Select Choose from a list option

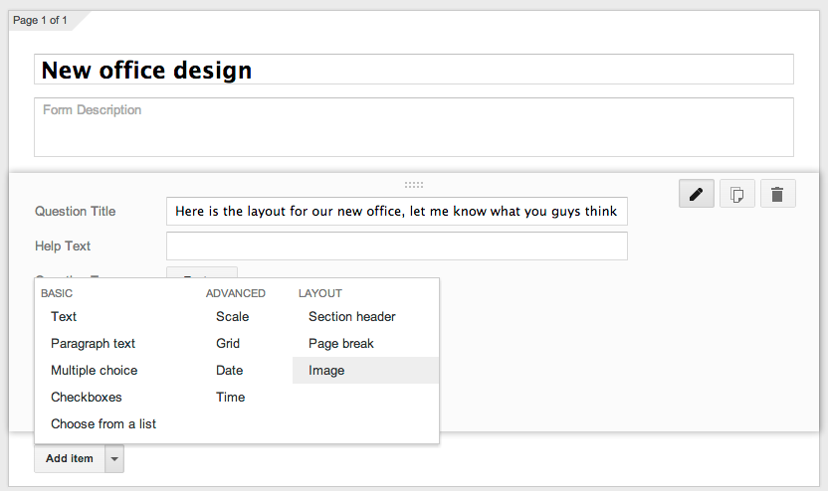[103, 423]
